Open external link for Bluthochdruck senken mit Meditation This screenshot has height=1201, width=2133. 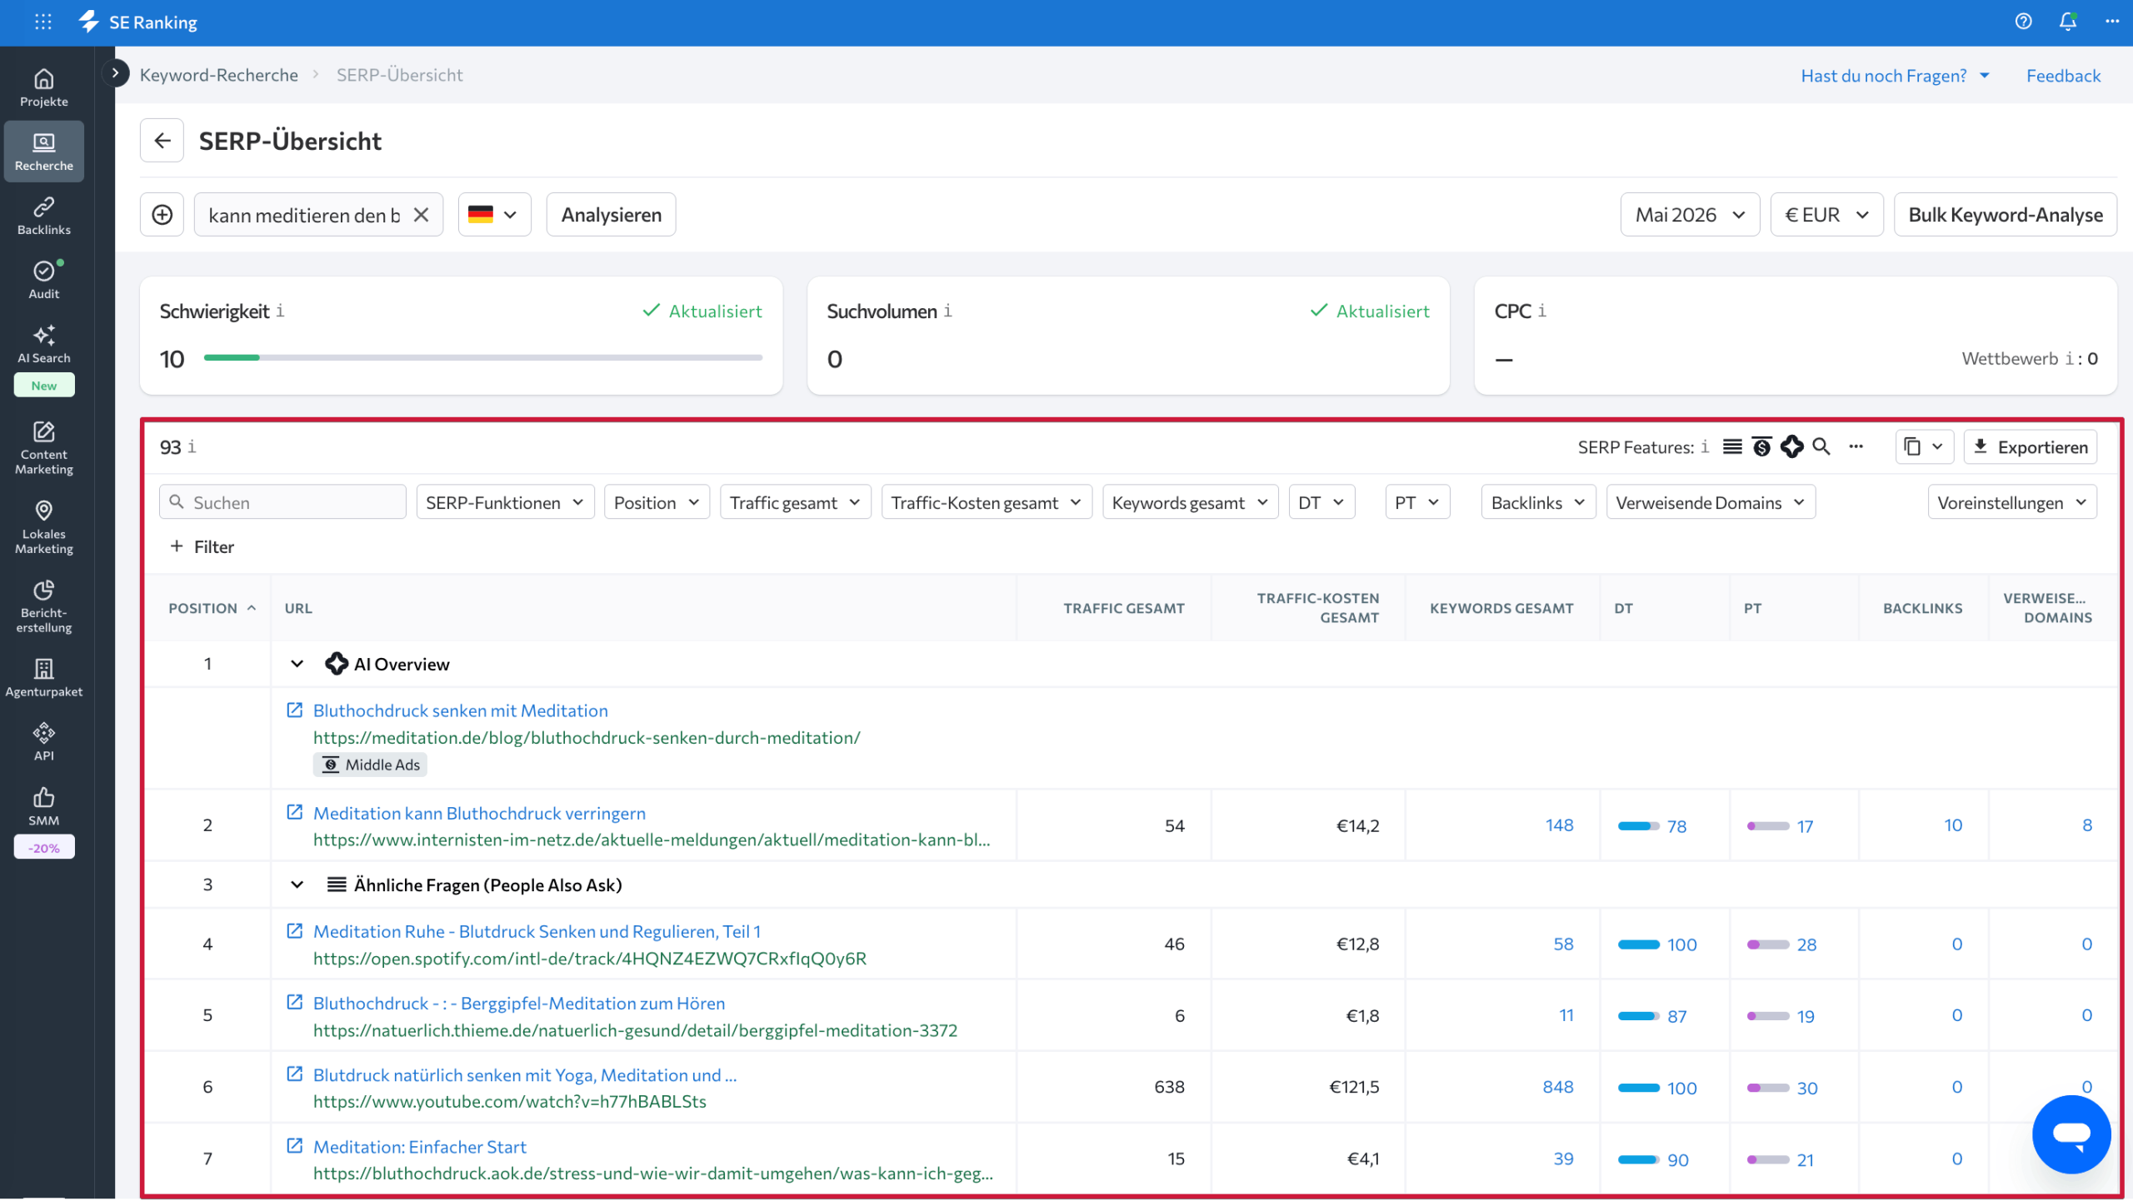[x=294, y=710]
